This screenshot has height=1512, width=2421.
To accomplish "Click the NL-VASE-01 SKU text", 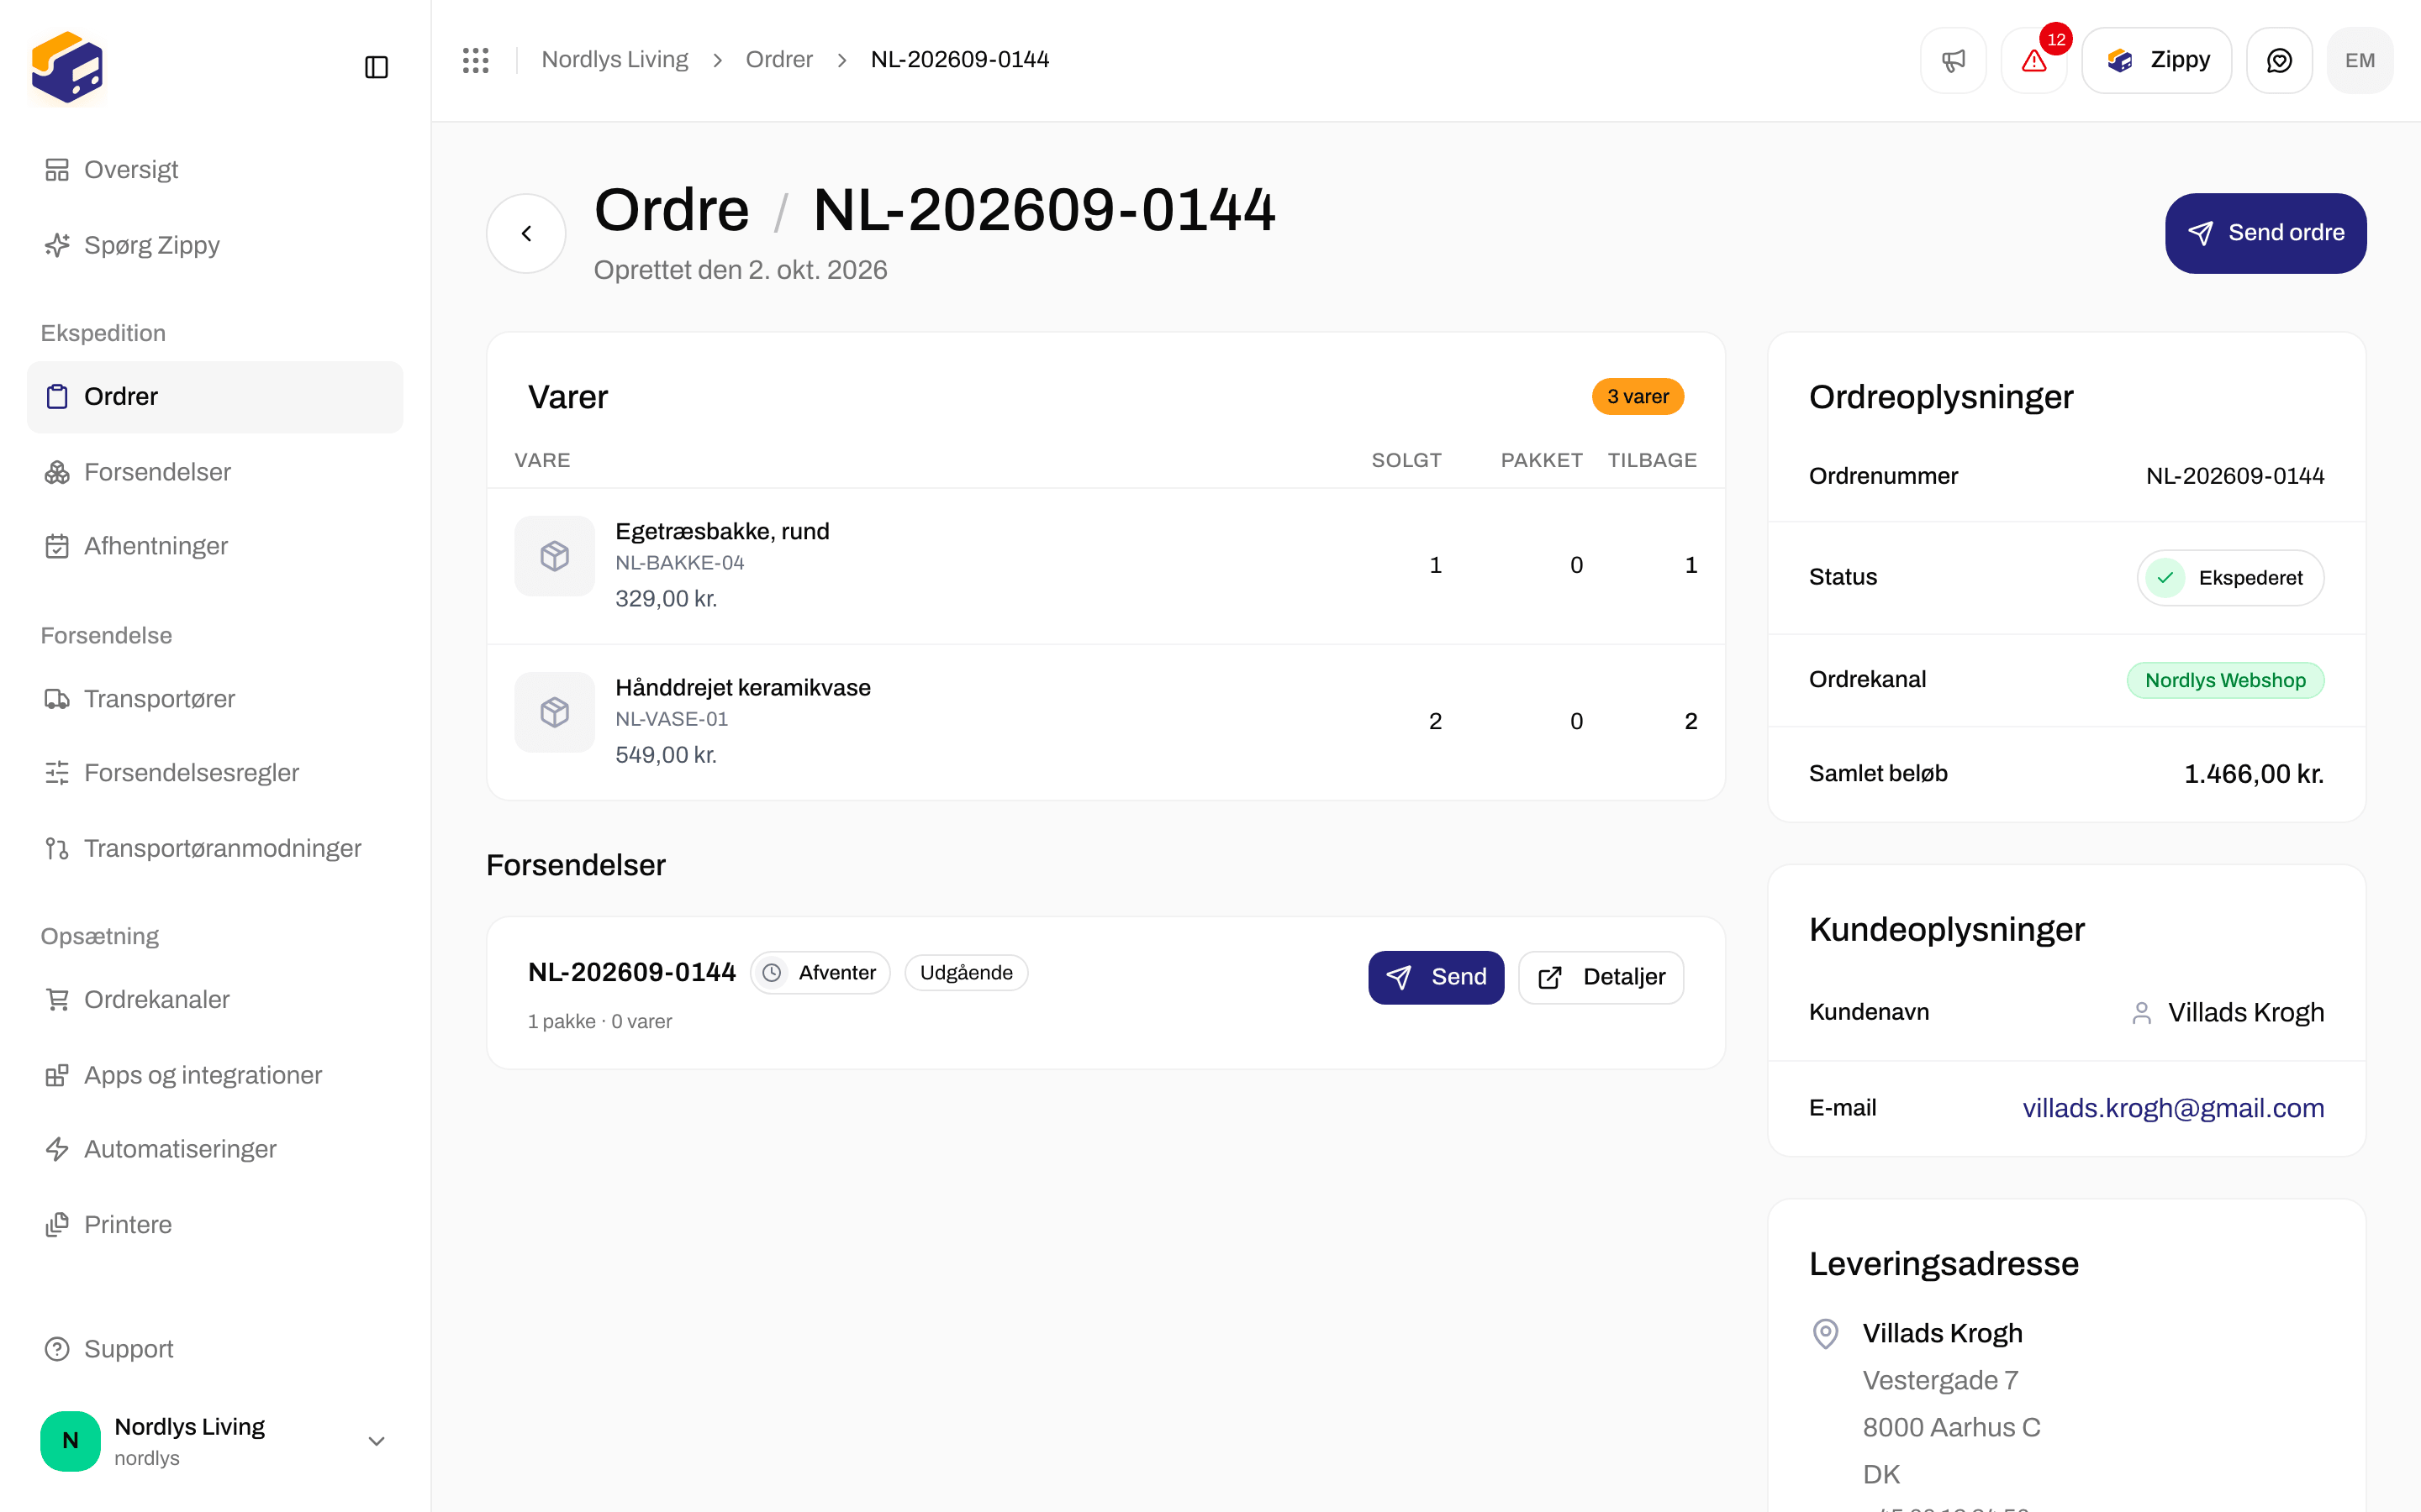I will coord(672,719).
